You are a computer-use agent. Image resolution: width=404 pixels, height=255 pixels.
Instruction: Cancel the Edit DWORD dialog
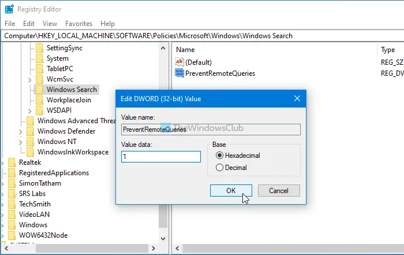(x=279, y=190)
